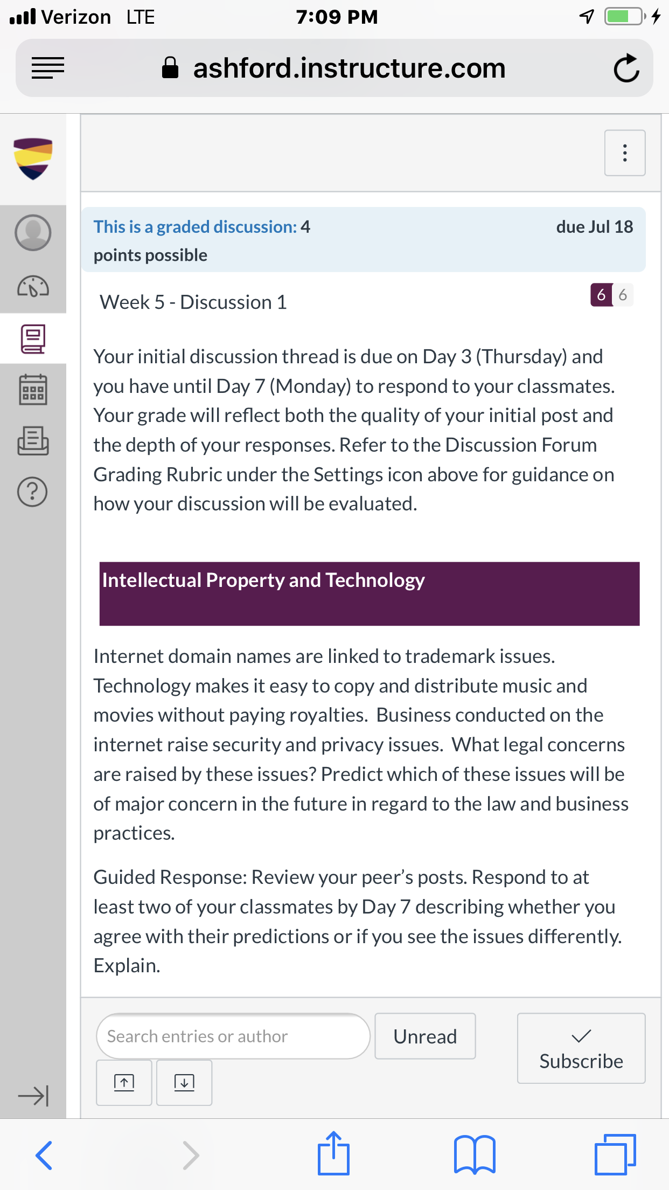Open Safari reader format menu icon
The height and width of the screenshot is (1190, 669).
click(48, 68)
